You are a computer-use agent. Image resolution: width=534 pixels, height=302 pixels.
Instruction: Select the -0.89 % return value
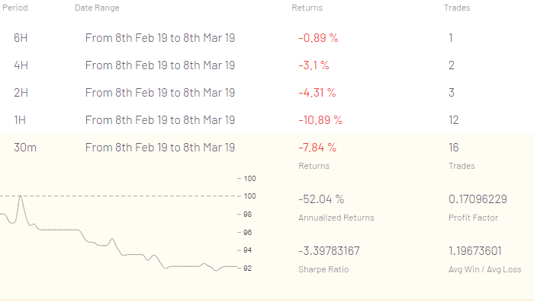tap(318, 38)
